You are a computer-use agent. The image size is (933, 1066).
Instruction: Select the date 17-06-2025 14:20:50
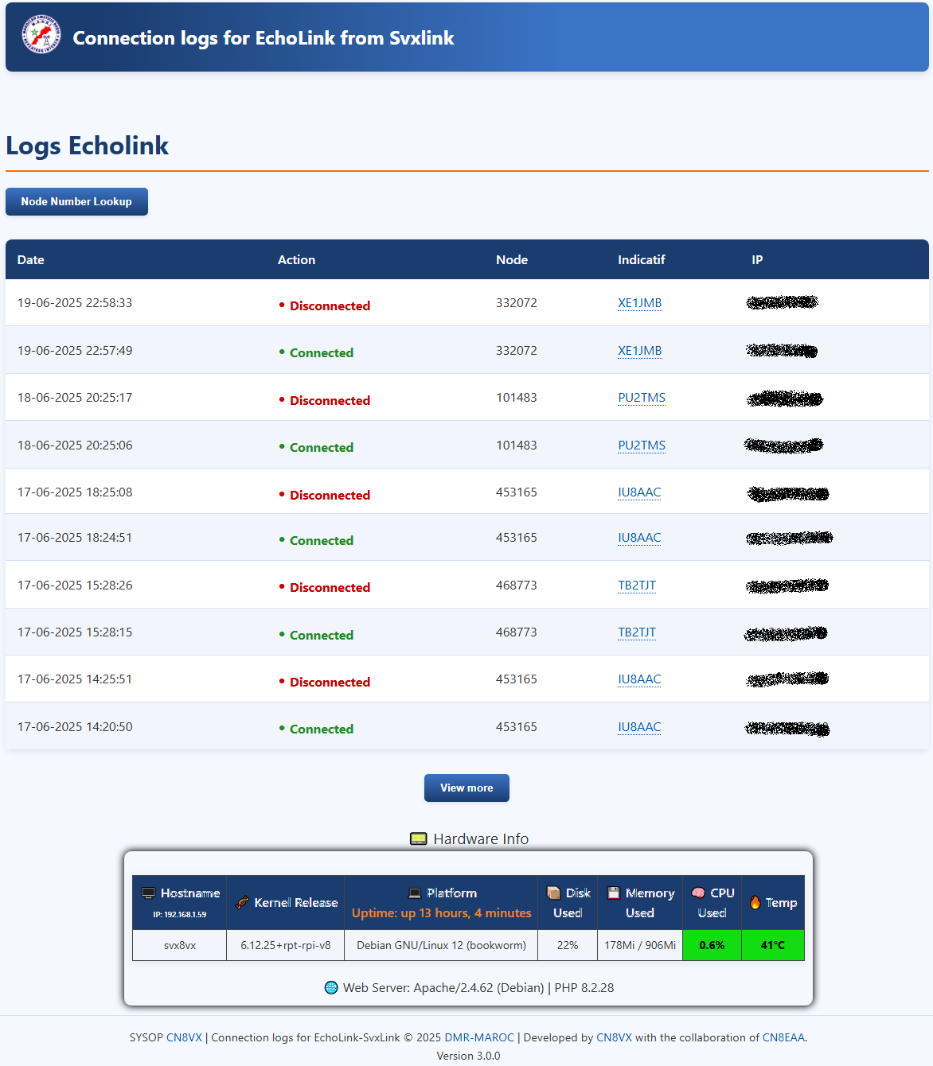point(75,727)
